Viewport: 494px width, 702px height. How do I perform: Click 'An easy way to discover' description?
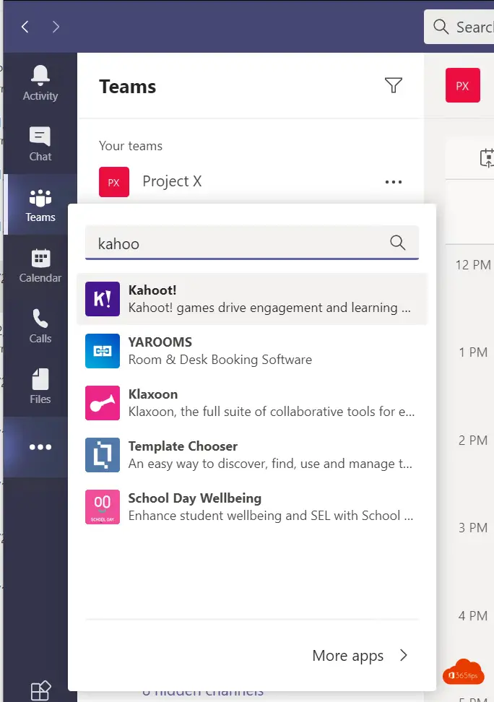coord(270,464)
